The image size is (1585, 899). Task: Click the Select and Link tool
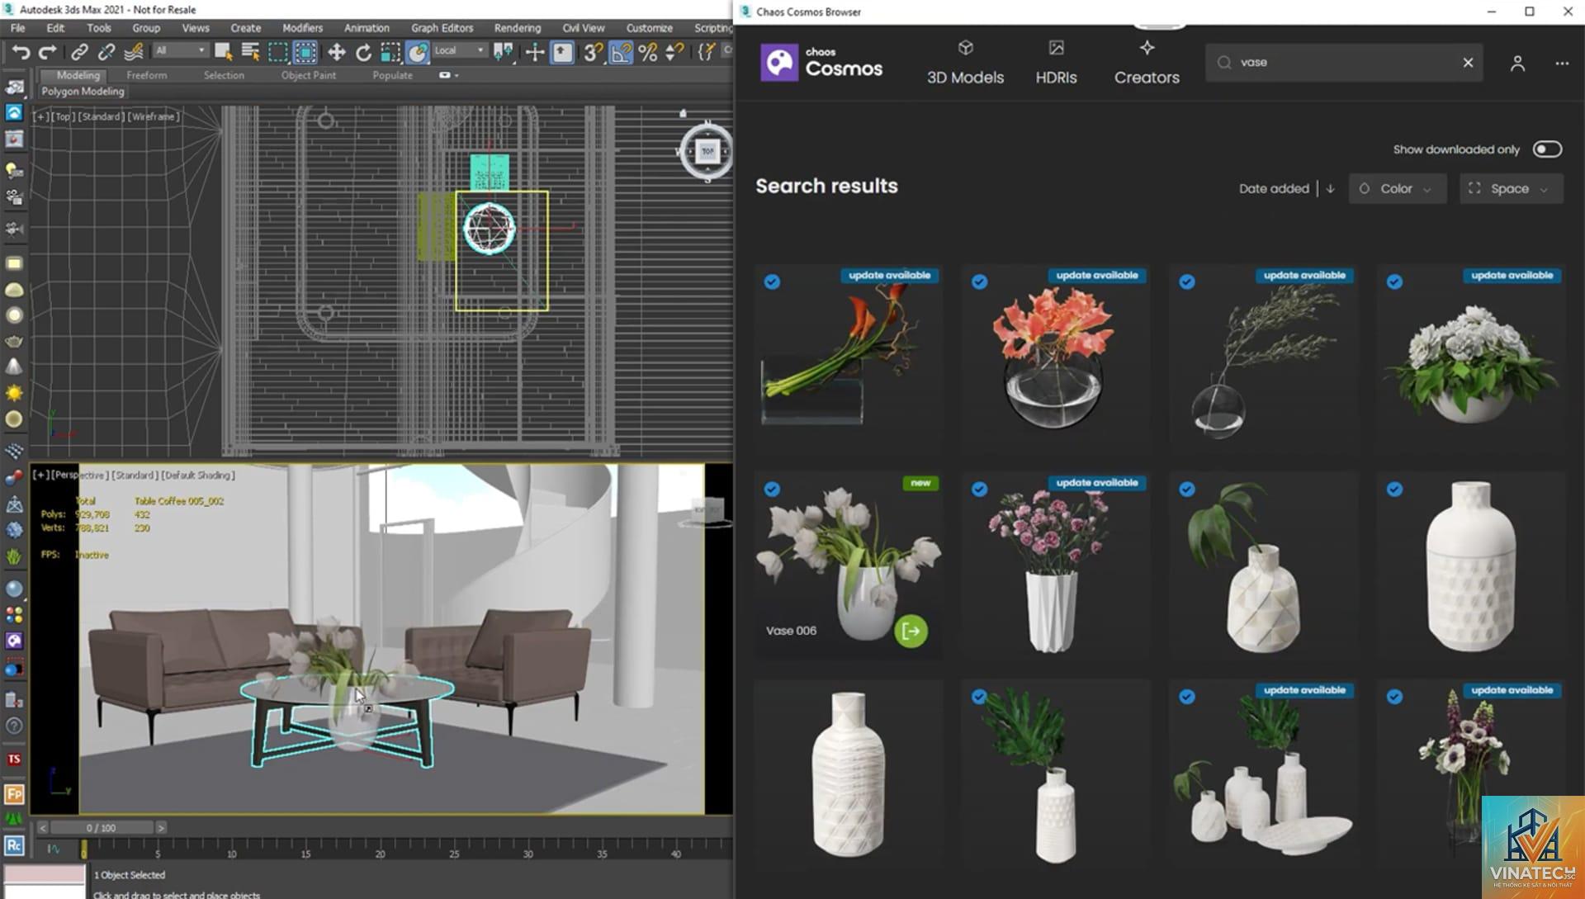pos(79,53)
